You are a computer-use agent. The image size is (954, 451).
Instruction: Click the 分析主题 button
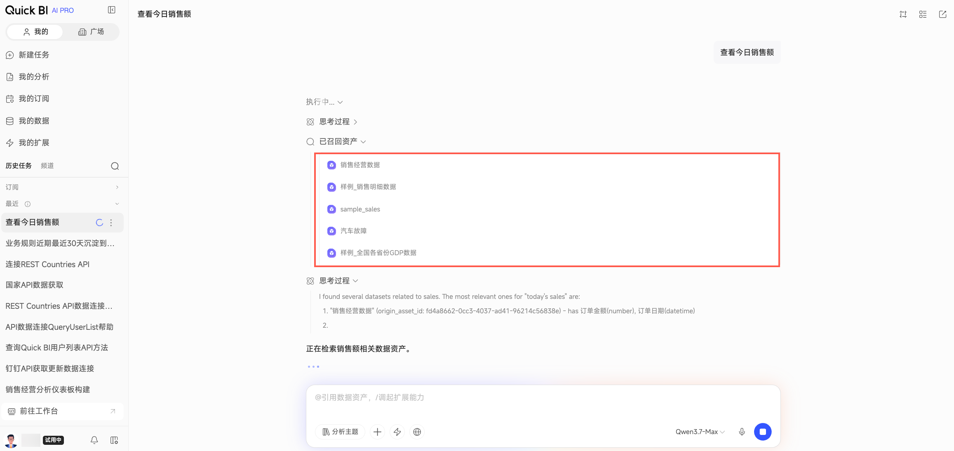point(340,432)
